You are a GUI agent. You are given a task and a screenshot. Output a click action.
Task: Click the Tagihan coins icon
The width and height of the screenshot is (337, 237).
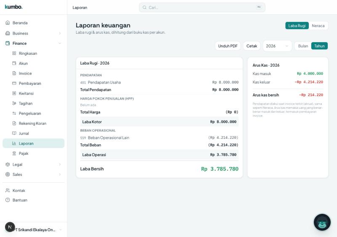14,103
